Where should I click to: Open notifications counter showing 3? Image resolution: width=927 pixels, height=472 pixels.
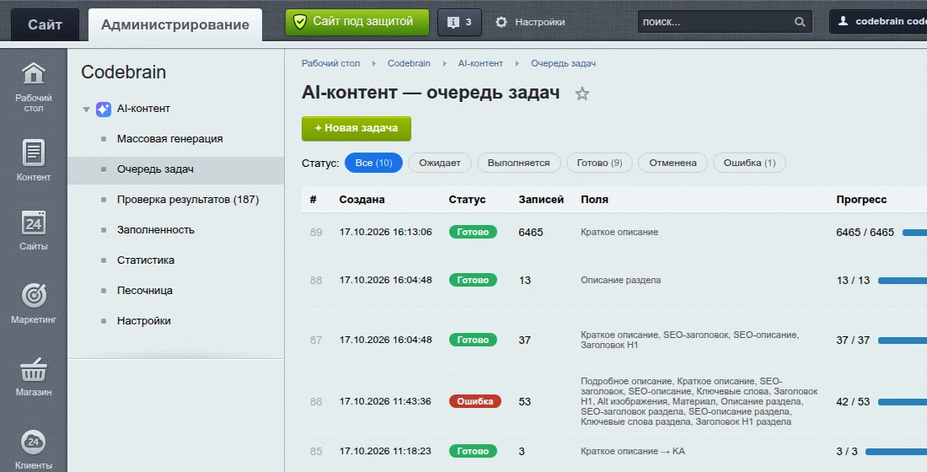(x=459, y=22)
